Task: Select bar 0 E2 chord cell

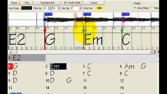Action: 27,58
